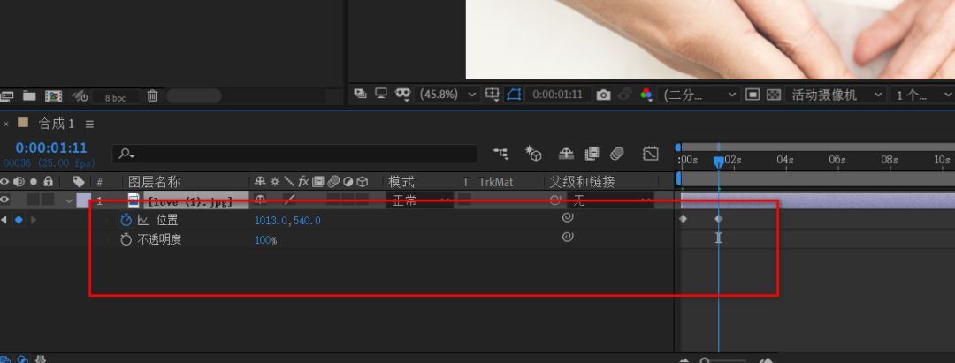Open the composition mini-flowchart icon
This screenshot has height=363, width=955.
(500, 154)
